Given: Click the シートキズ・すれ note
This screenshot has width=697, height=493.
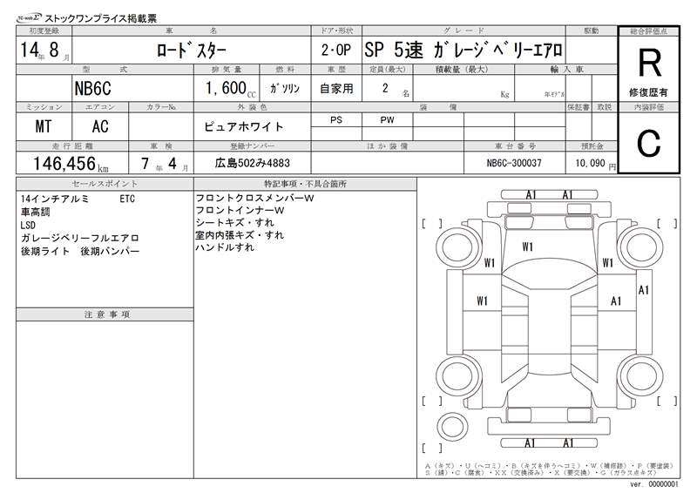Looking at the screenshot, I should click(234, 222).
